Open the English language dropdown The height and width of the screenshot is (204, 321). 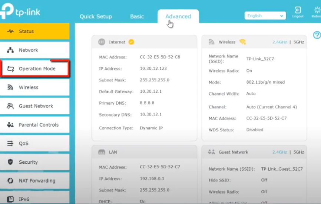[265, 16]
